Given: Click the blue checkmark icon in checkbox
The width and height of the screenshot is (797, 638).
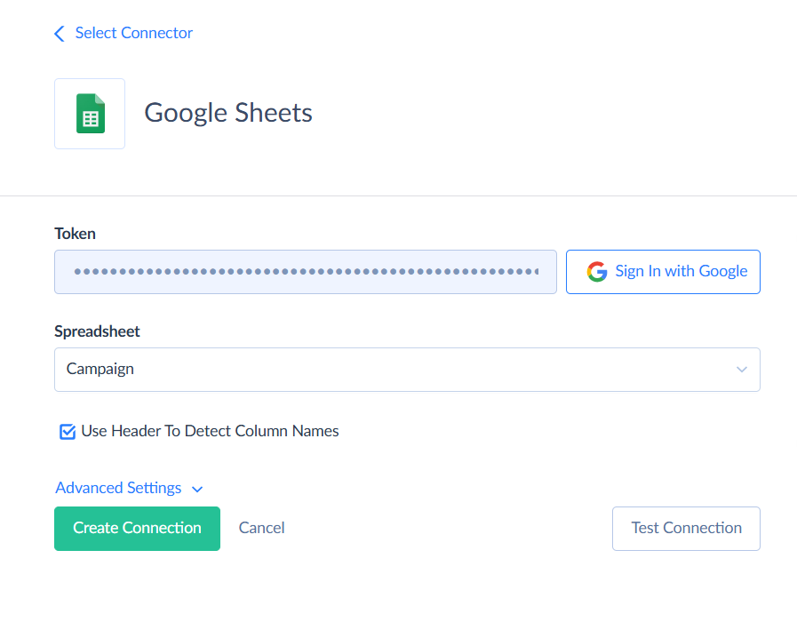Looking at the screenshot, I should [68, 432].
